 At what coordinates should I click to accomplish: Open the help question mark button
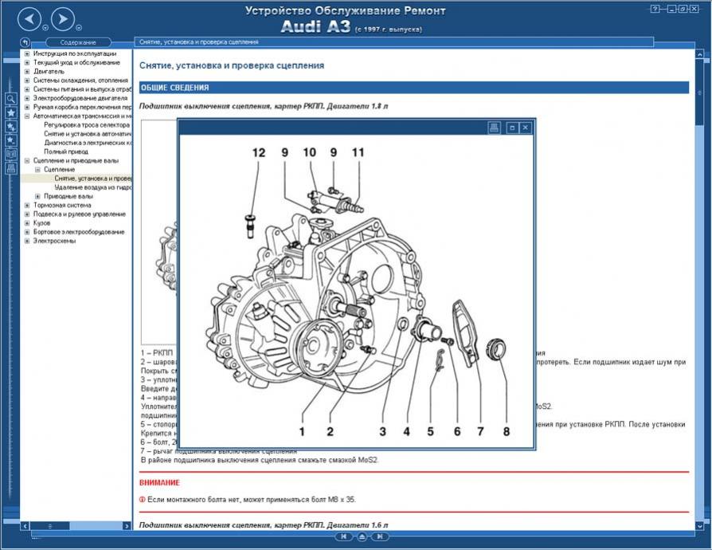[x=655, y=9]
